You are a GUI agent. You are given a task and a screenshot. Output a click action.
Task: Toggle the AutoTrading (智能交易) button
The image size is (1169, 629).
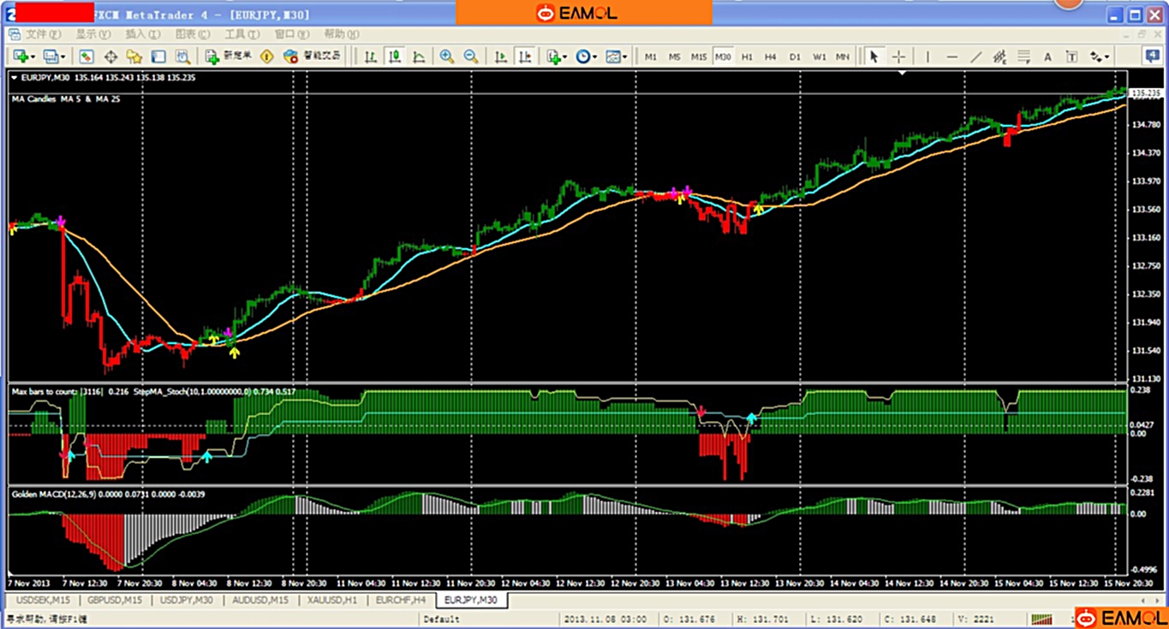(x=313, y=56)
